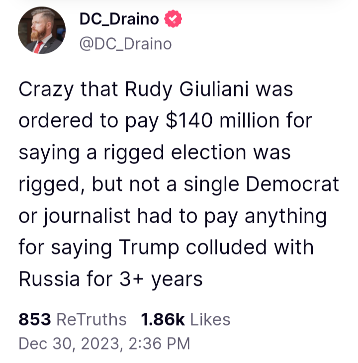358x363 pixels.
Task: Click the word ReTruths in stats row
Action: point(91,319)
